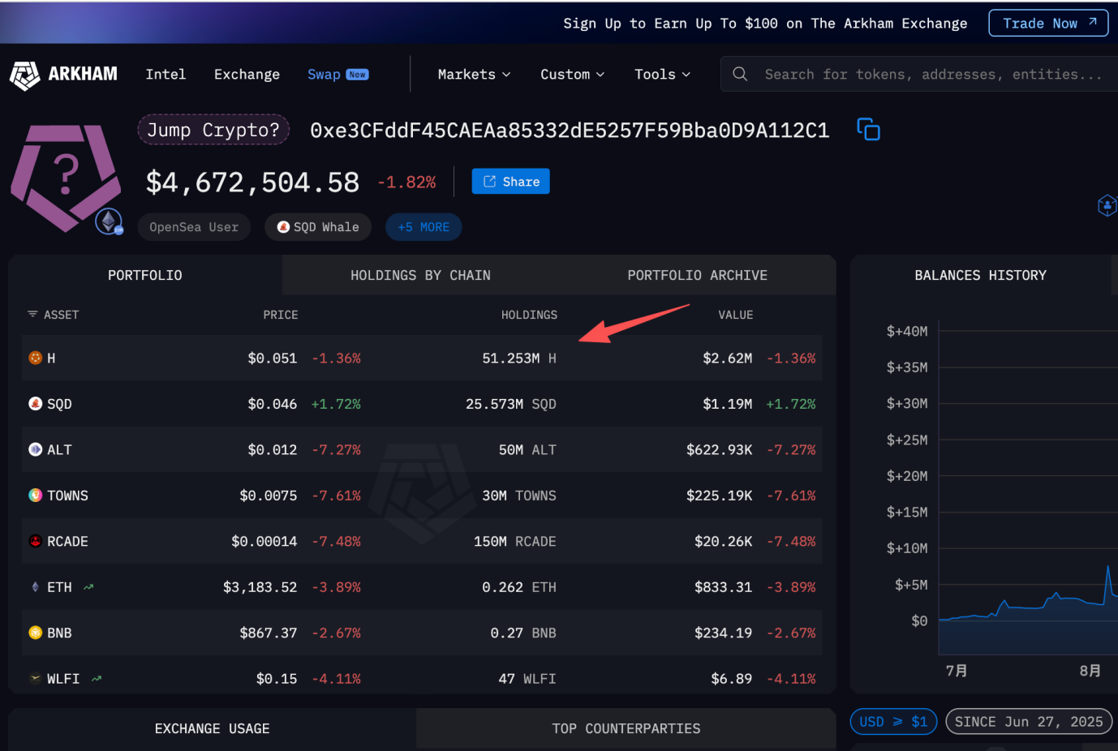Expand the Tools dropdown
Screen dimensions: 1118x751
pos(662,75)
